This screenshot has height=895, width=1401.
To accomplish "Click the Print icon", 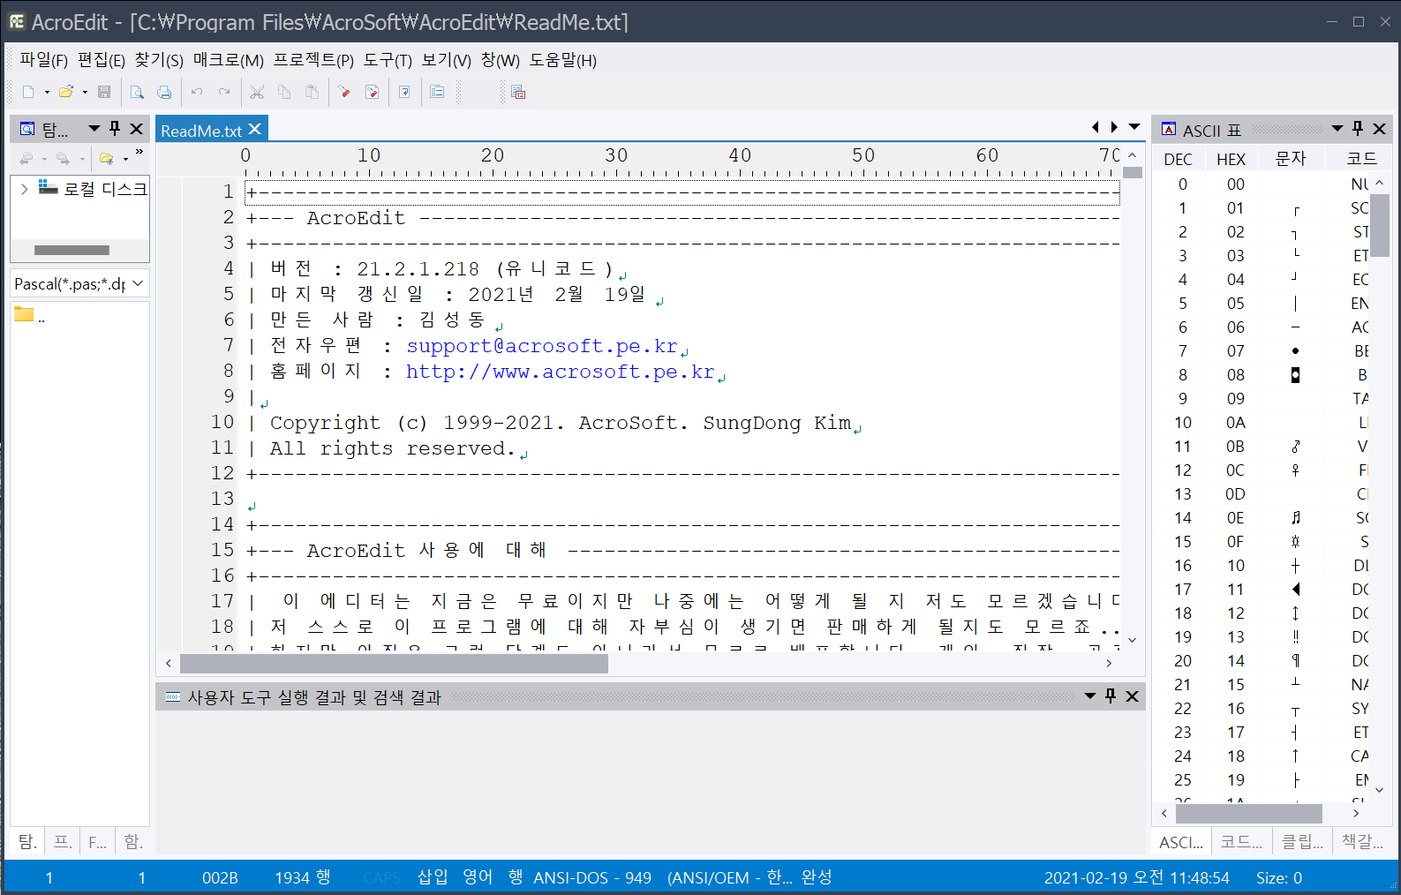I will point(164,92).
